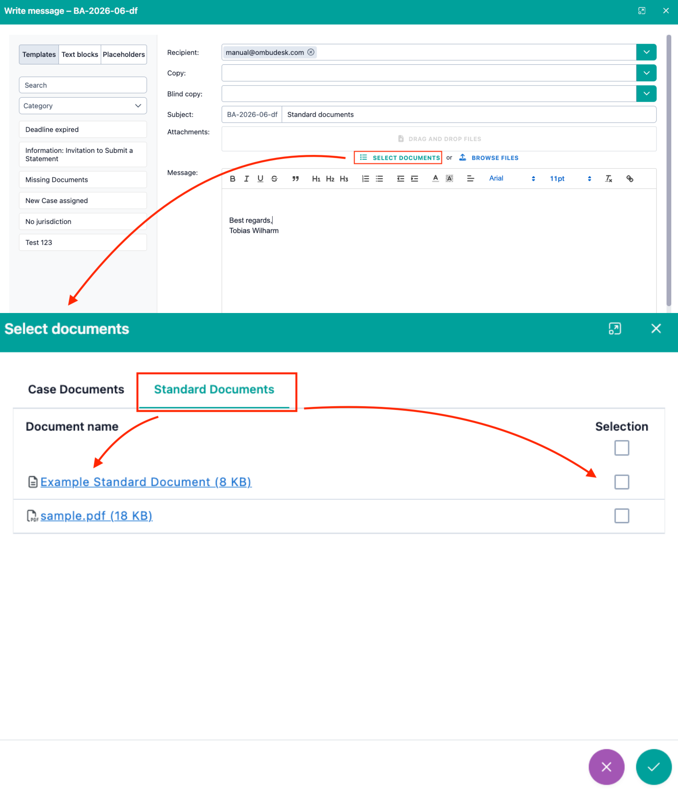
Task: Open the Case Documents tab
Action: click(76, 389)
